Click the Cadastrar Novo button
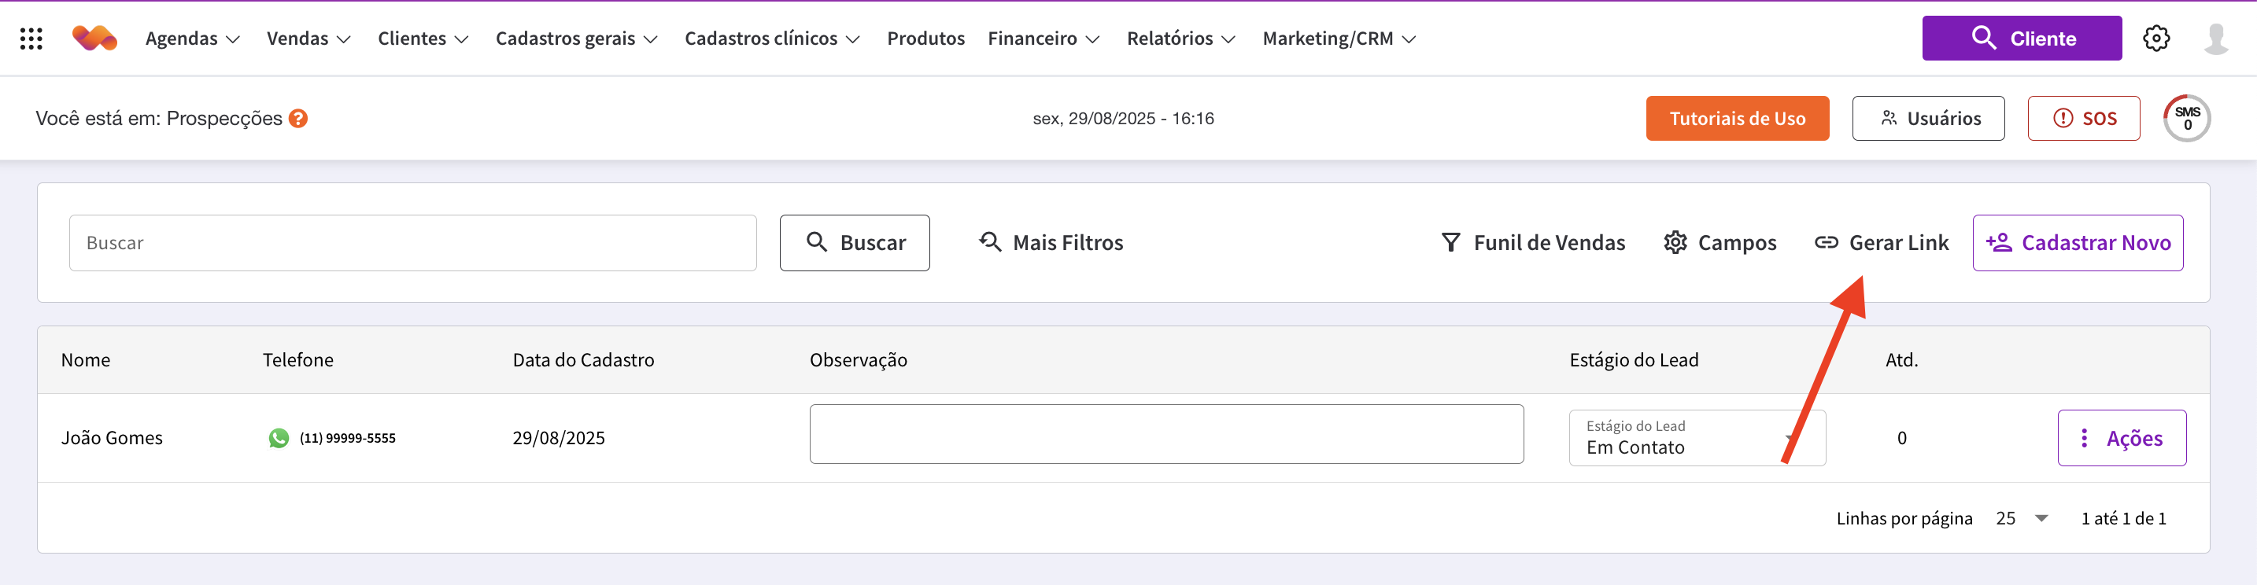 (x=2078, y=243)
